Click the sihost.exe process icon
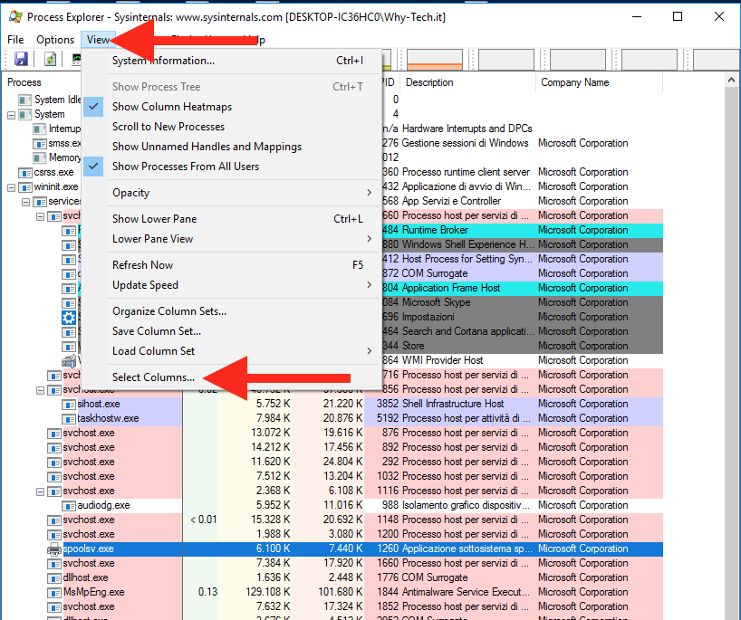The image size is (741, 620). pyautogui.click(x=69, y=405)
